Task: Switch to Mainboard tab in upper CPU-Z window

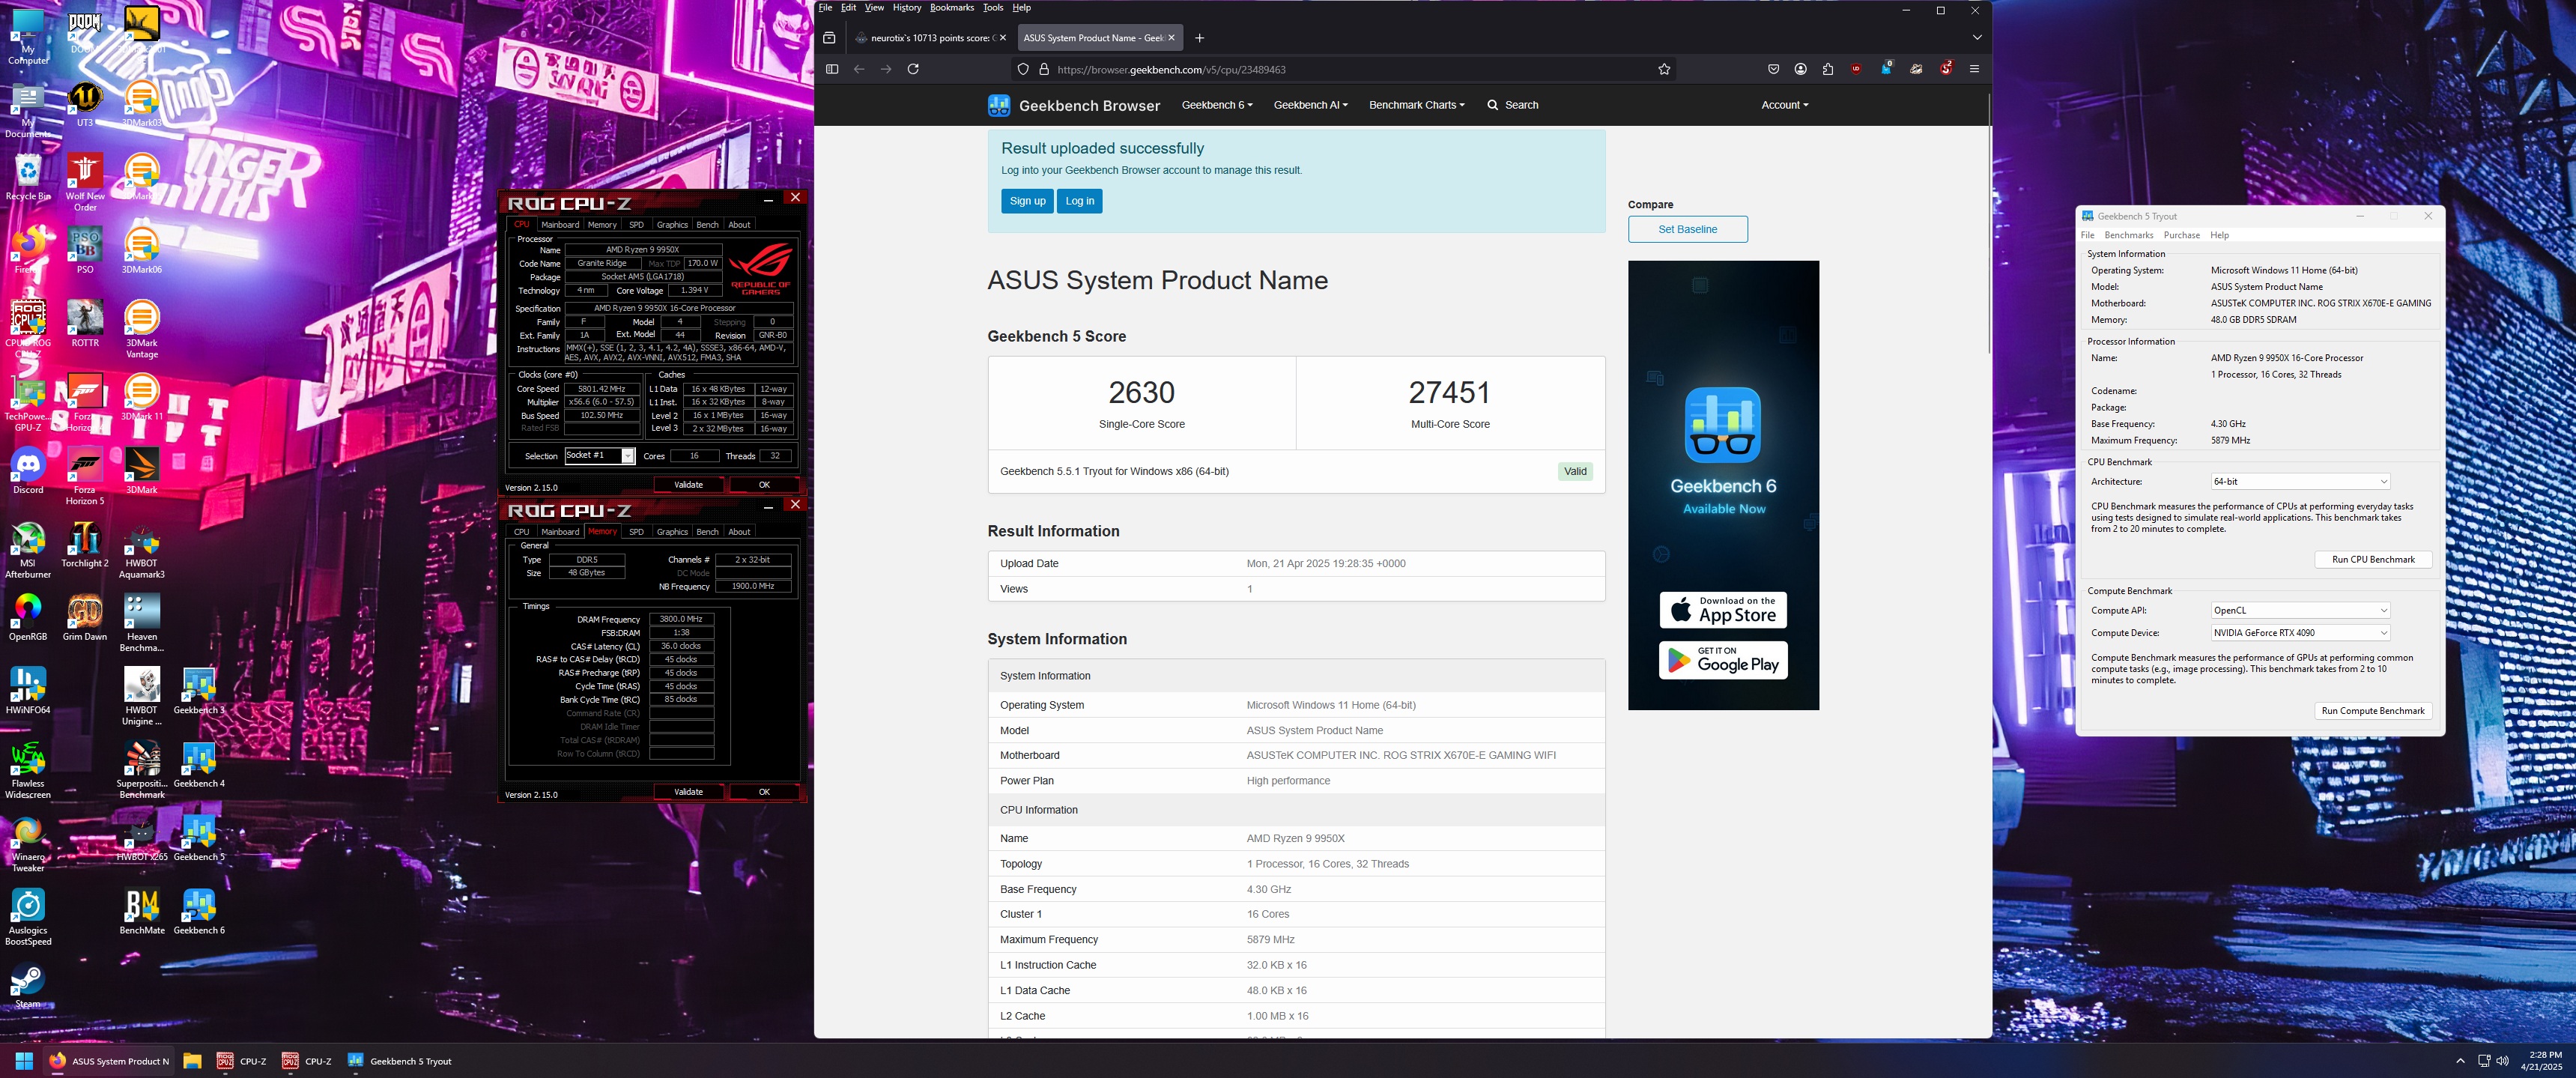Action: tap(560, 224)
